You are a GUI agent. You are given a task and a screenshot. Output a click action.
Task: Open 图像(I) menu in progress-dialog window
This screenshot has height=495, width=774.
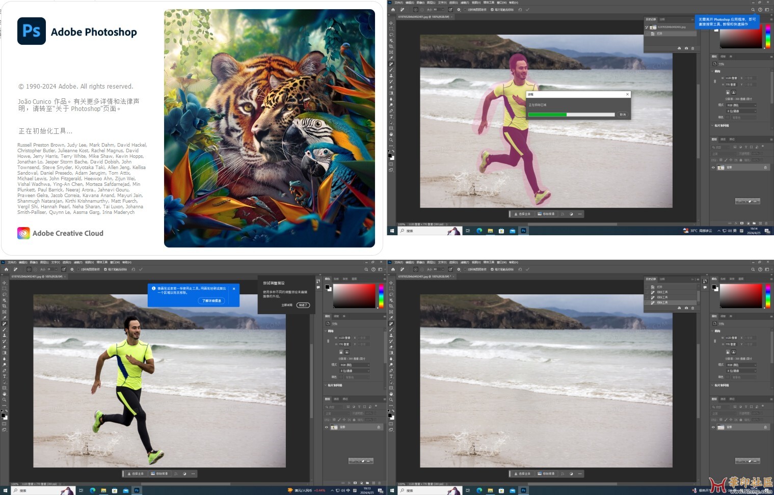(x=421, y=3)
